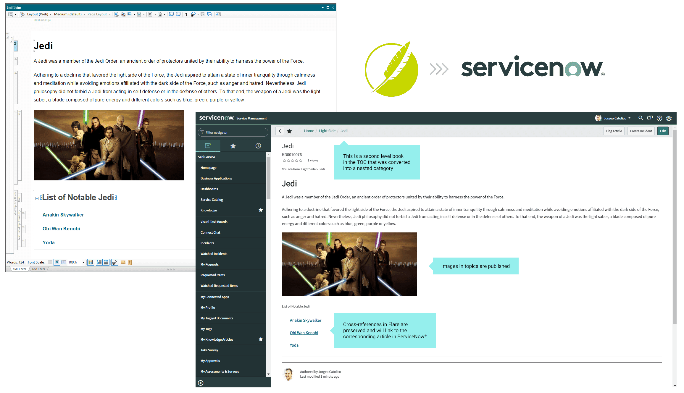Click the Anakin Skywalker link in the Flare editor
684x393 pixels.
click(63, 215)
